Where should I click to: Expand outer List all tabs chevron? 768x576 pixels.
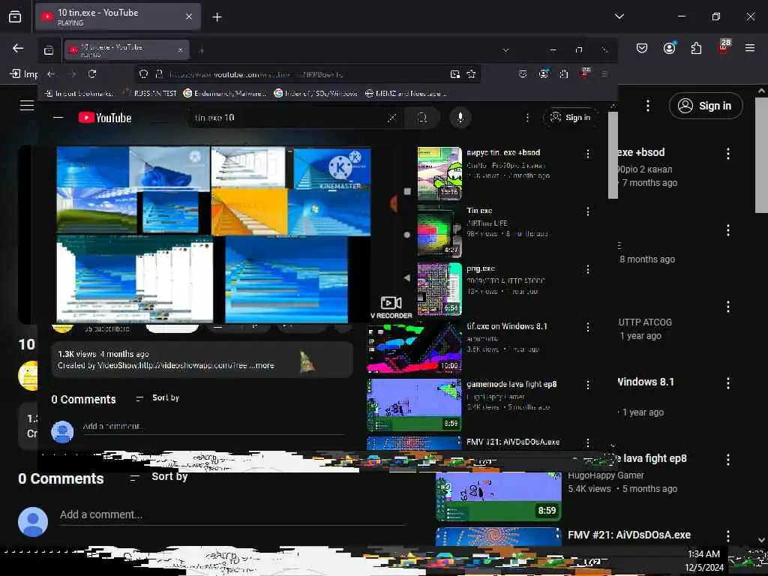(x=619, y=16)
